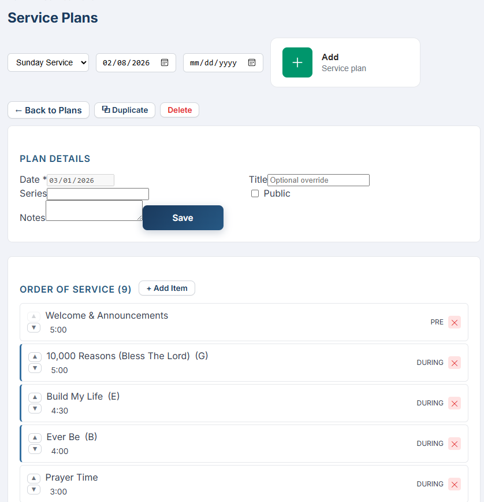Move Prayer Time up in the order
484x502 pixels.
pos(33,478)
